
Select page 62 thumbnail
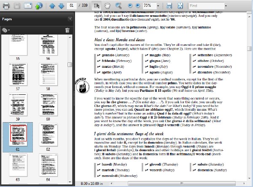coord(48,135)
